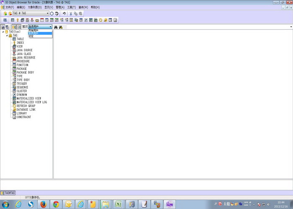The width and height of the screenshot is (293, 209).
Task: Click Firefox in the Windows taskbar
Action: 44,204
